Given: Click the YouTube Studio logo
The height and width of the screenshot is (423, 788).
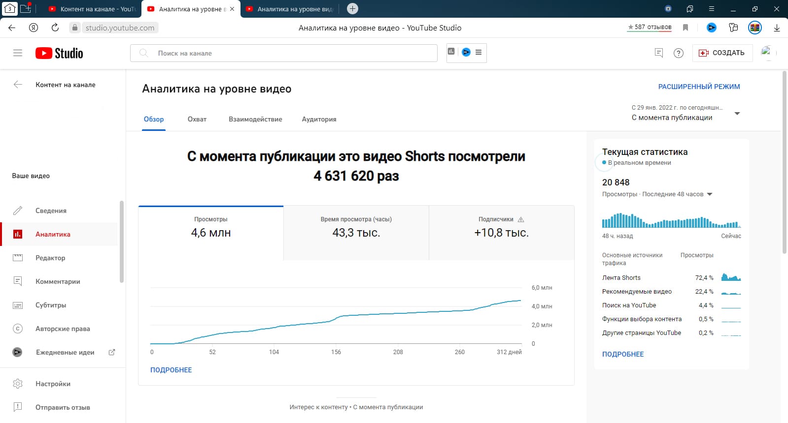Looking at the screenshot, I should tap(59, 53).
